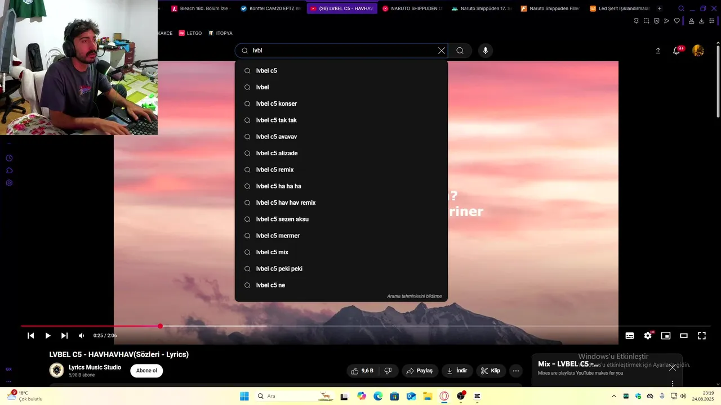Viewport: 721px width, 405px height.
Task: Switch to miniplayer mode
Action: [x=666, y=336]
